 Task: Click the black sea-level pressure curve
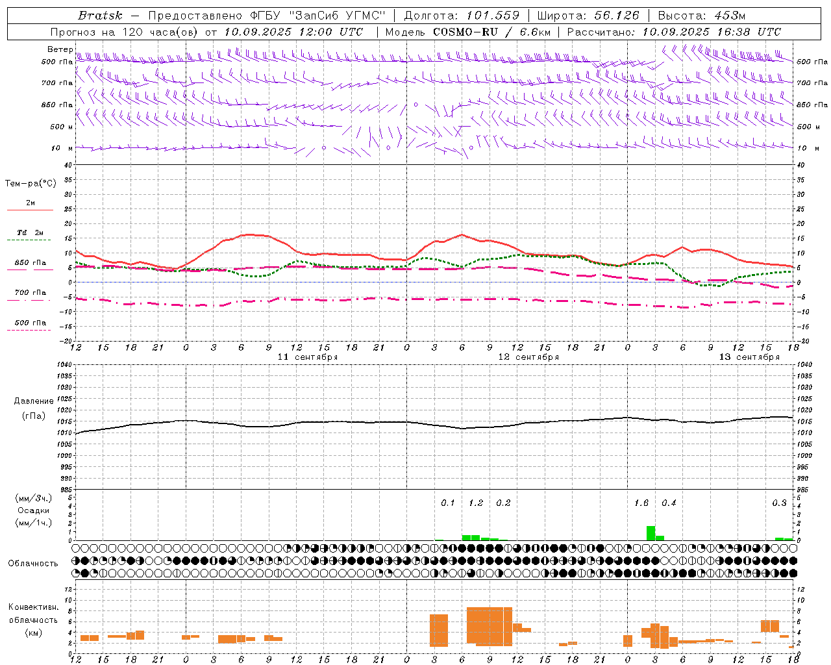pos(434,424)
